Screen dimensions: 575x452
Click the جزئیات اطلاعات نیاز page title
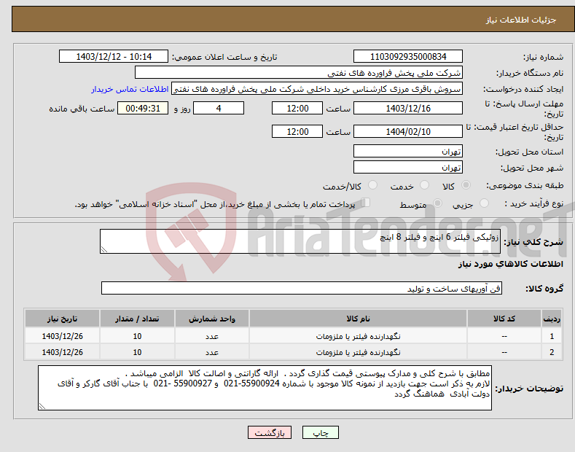point(521,20)
